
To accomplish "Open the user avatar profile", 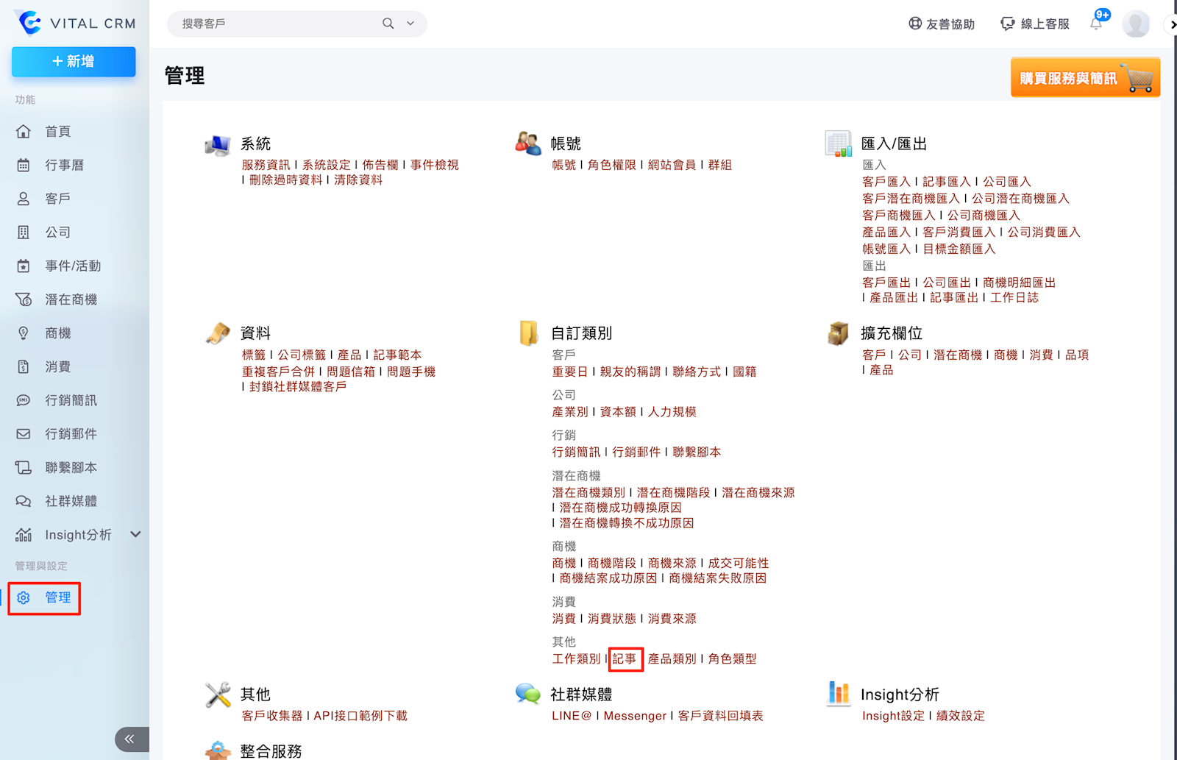I will [1135, 24].
